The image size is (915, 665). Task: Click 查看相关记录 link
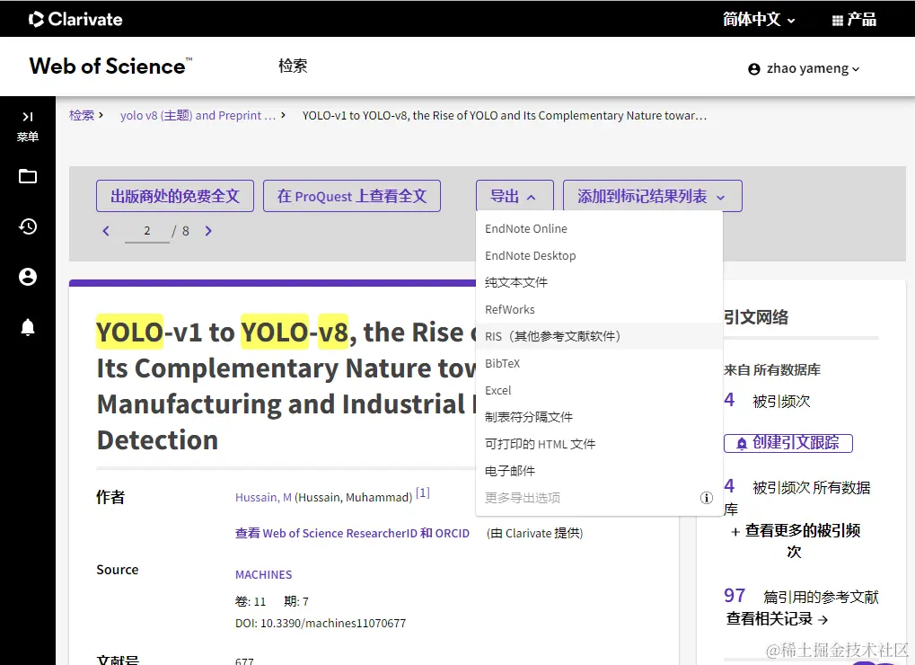(x=777, y=619)
